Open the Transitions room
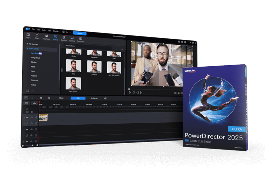Image resolution: width=265 pixels, height=174 pixels. [x=46, y=37]
